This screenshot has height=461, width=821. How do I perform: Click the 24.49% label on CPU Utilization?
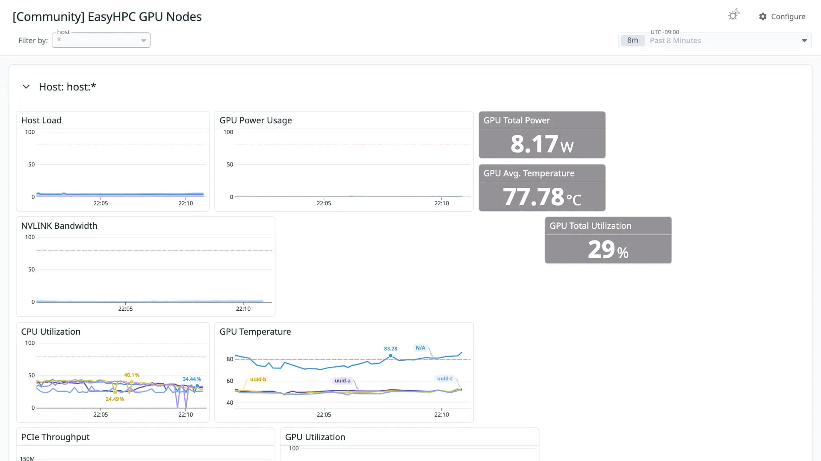115,399
